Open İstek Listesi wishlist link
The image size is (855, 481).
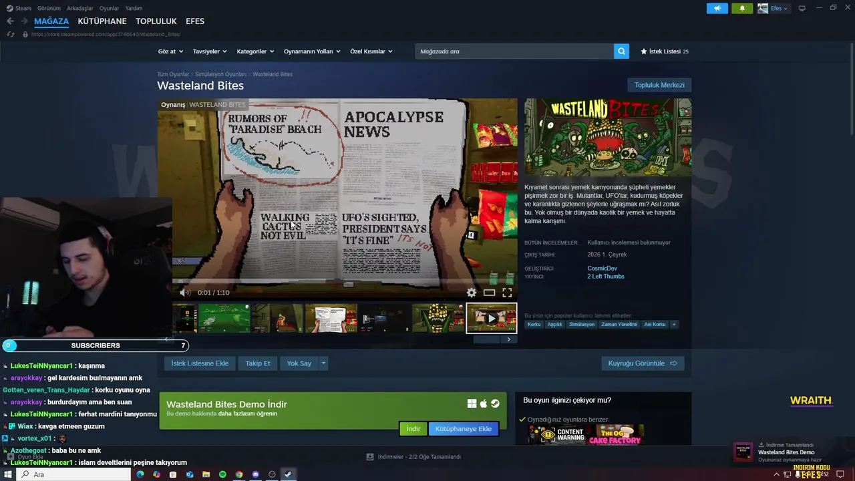click(665, 51)
